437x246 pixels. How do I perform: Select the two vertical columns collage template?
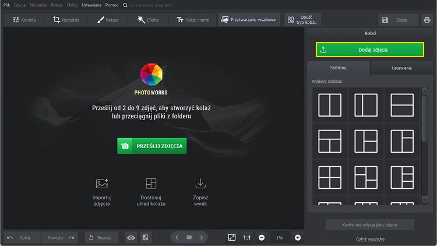[x=329, y=105]
